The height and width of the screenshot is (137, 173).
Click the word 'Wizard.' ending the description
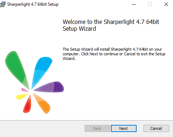(69, 59)
